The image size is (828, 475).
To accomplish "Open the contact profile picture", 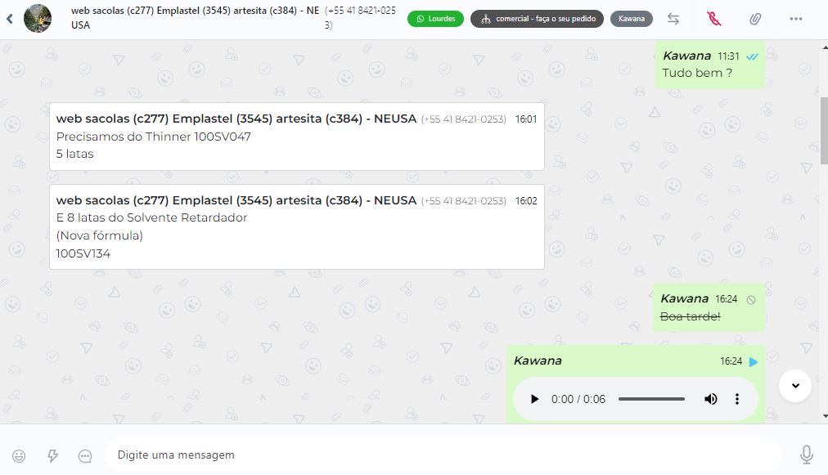I will [38, 19].
